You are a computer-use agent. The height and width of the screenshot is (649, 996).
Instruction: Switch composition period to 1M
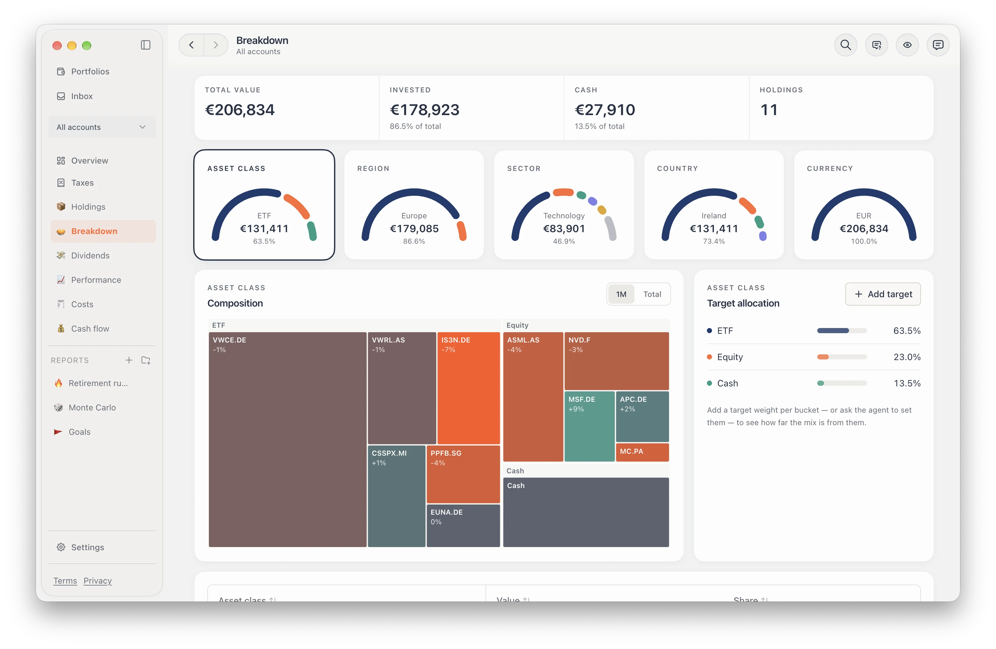(621, 294)
